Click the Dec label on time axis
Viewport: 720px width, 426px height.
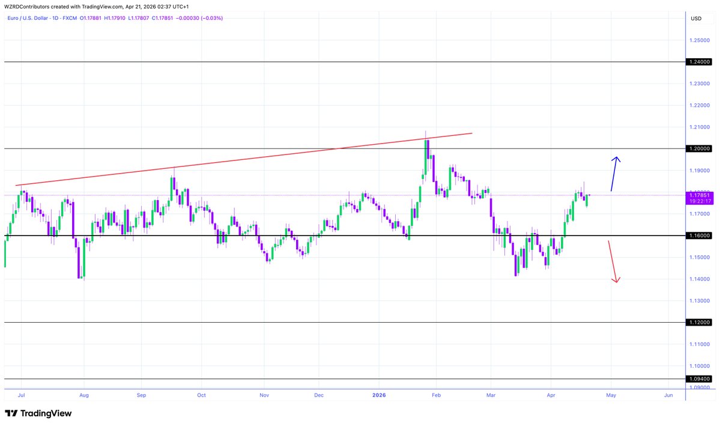pyautogui.click(x=319, y=395)
